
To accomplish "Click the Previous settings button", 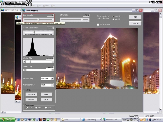I will click(x=31, y=95).
